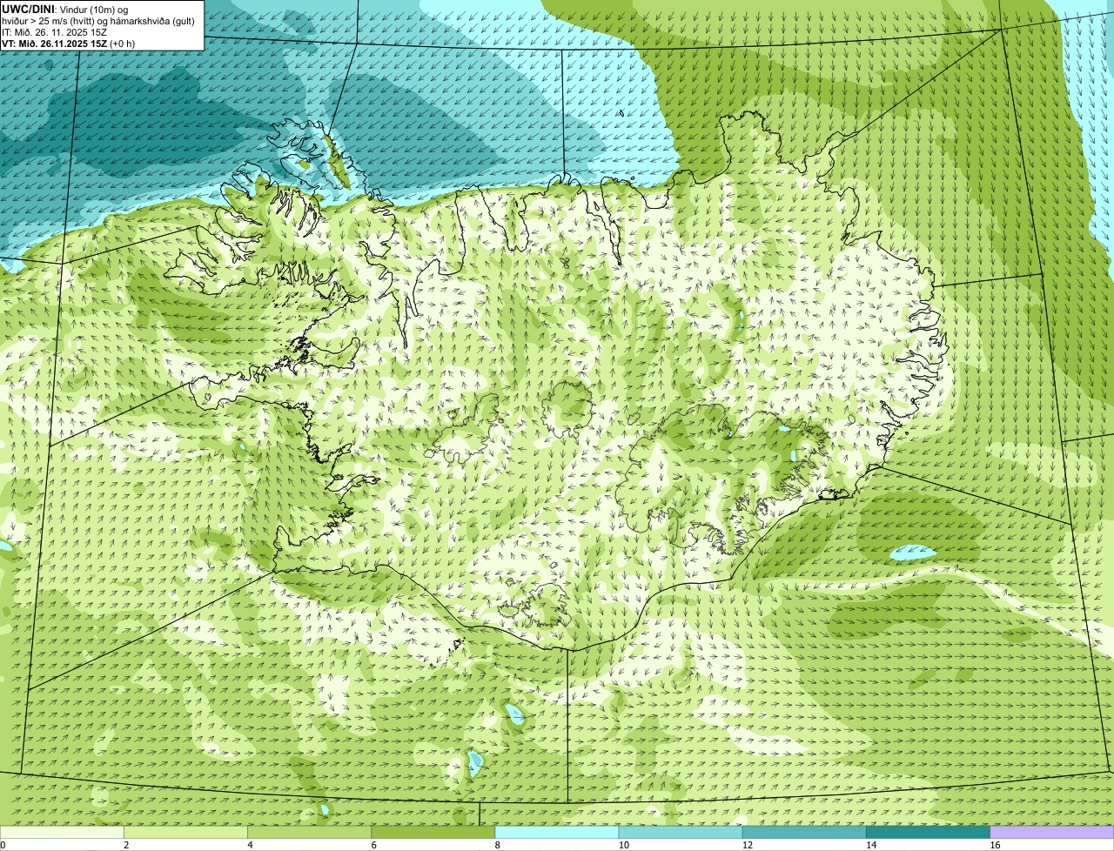Click the lavender legend swatch above 16

[1052, 832]
